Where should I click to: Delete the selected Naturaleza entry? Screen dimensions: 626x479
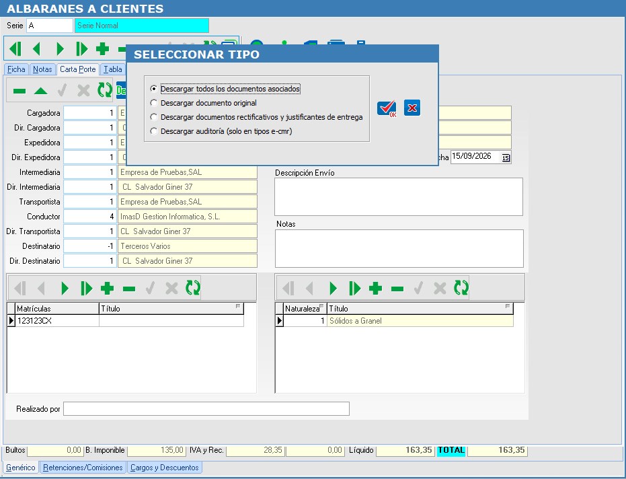point(397,289)
